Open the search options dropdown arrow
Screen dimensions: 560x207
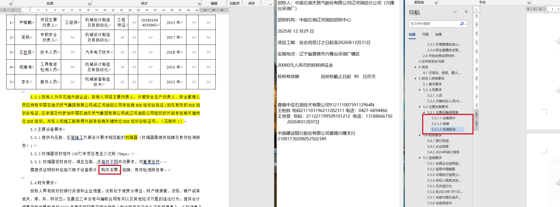(466, 24)
